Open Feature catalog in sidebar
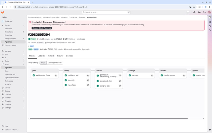 tap(11, 45)
